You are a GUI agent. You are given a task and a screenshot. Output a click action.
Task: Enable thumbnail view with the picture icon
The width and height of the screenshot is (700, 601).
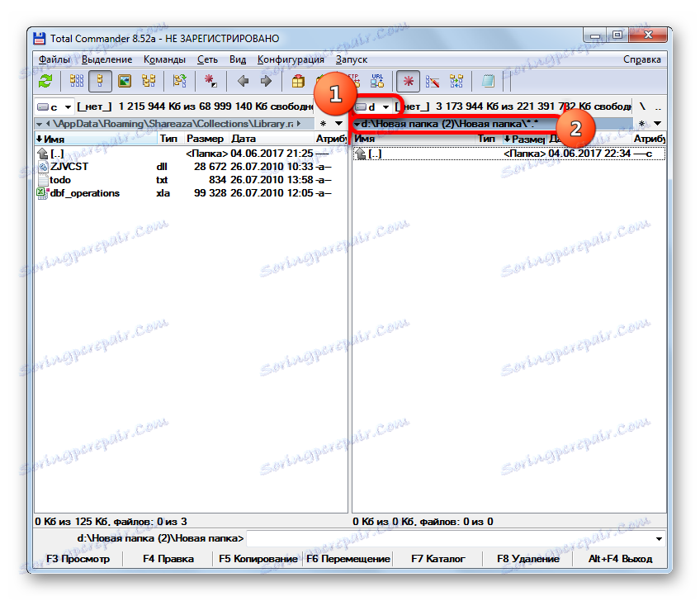point(124,81)
